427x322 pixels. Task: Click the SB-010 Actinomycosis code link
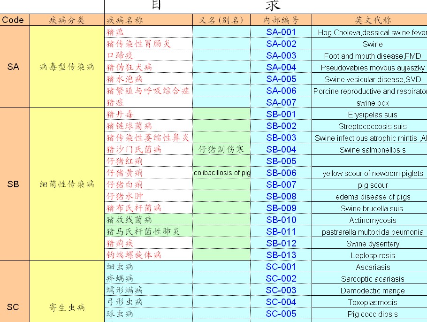[281, 220]
